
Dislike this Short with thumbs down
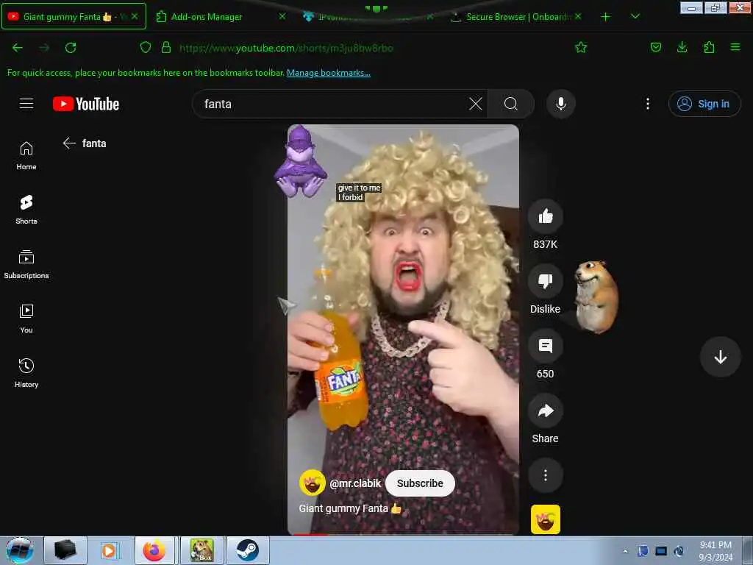coord(545,281)
